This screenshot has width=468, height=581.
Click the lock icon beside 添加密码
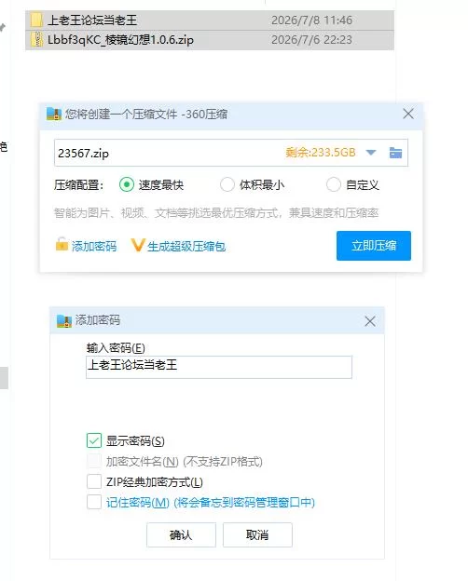pyautogui.click(x=62, y=244)
